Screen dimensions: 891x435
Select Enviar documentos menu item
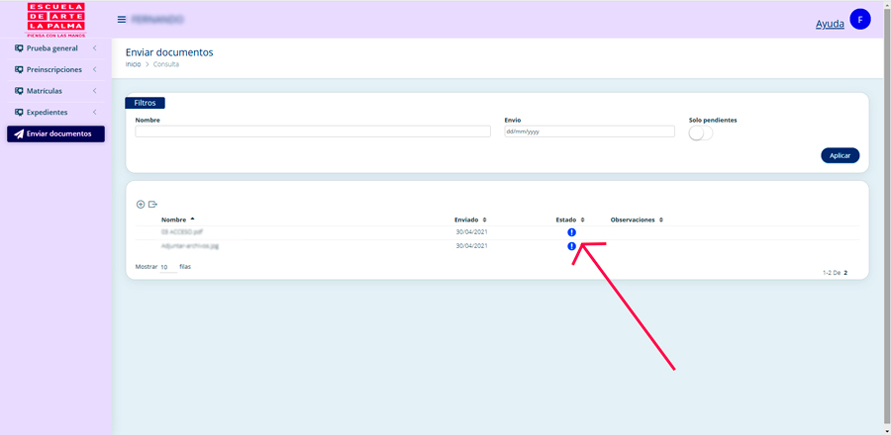coord(55,133)
